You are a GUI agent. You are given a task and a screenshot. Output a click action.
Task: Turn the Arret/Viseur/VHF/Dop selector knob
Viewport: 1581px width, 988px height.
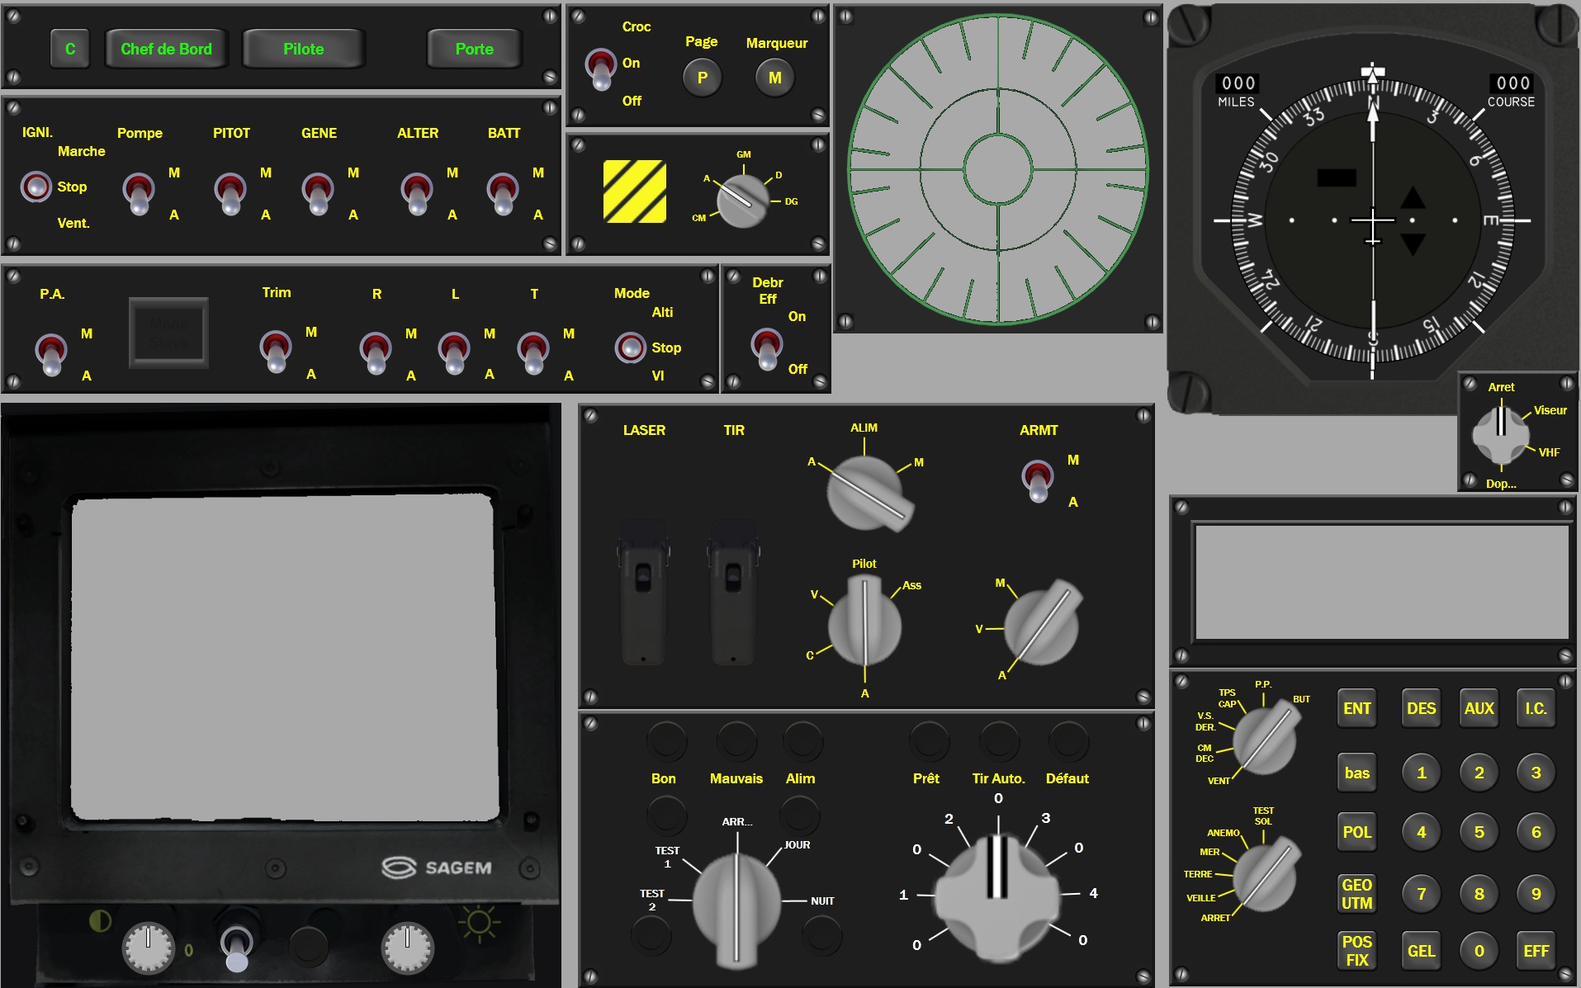(x=1501, y=435)
